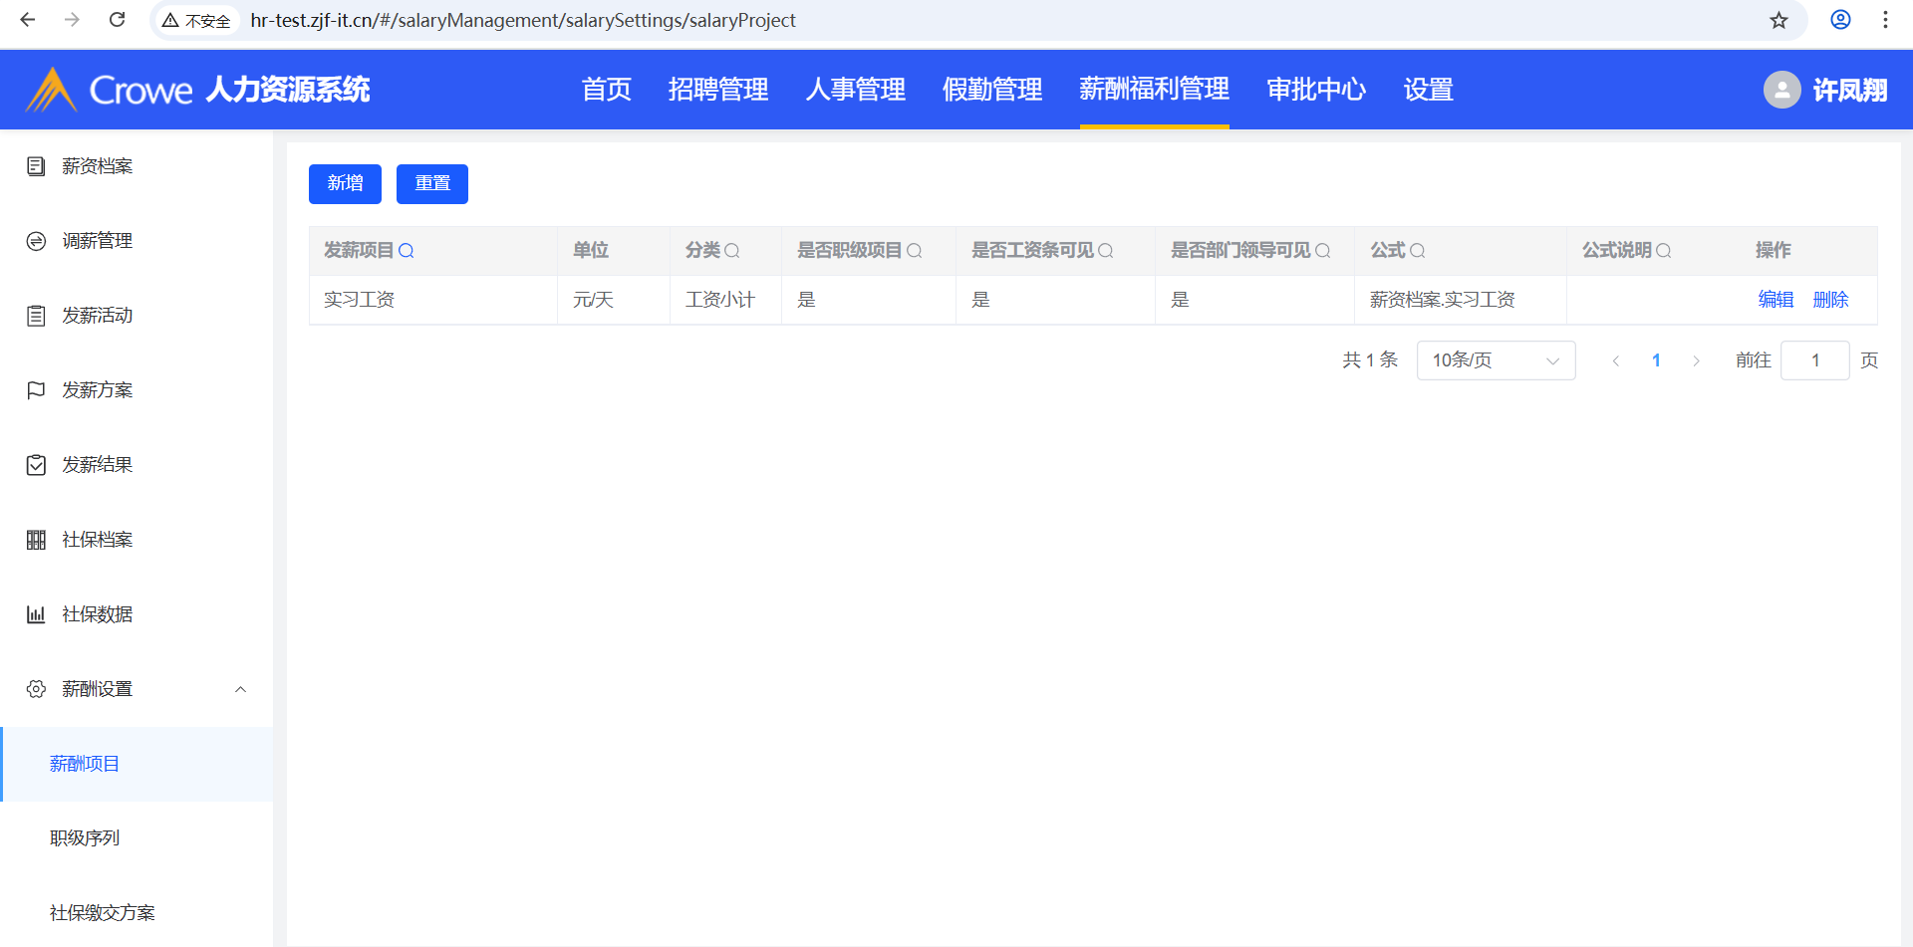The height and width of the screenshot is (947, 1913).
Task: Open 职级序列 in the sidebar submenu
Action: click(x=85, y=838)
